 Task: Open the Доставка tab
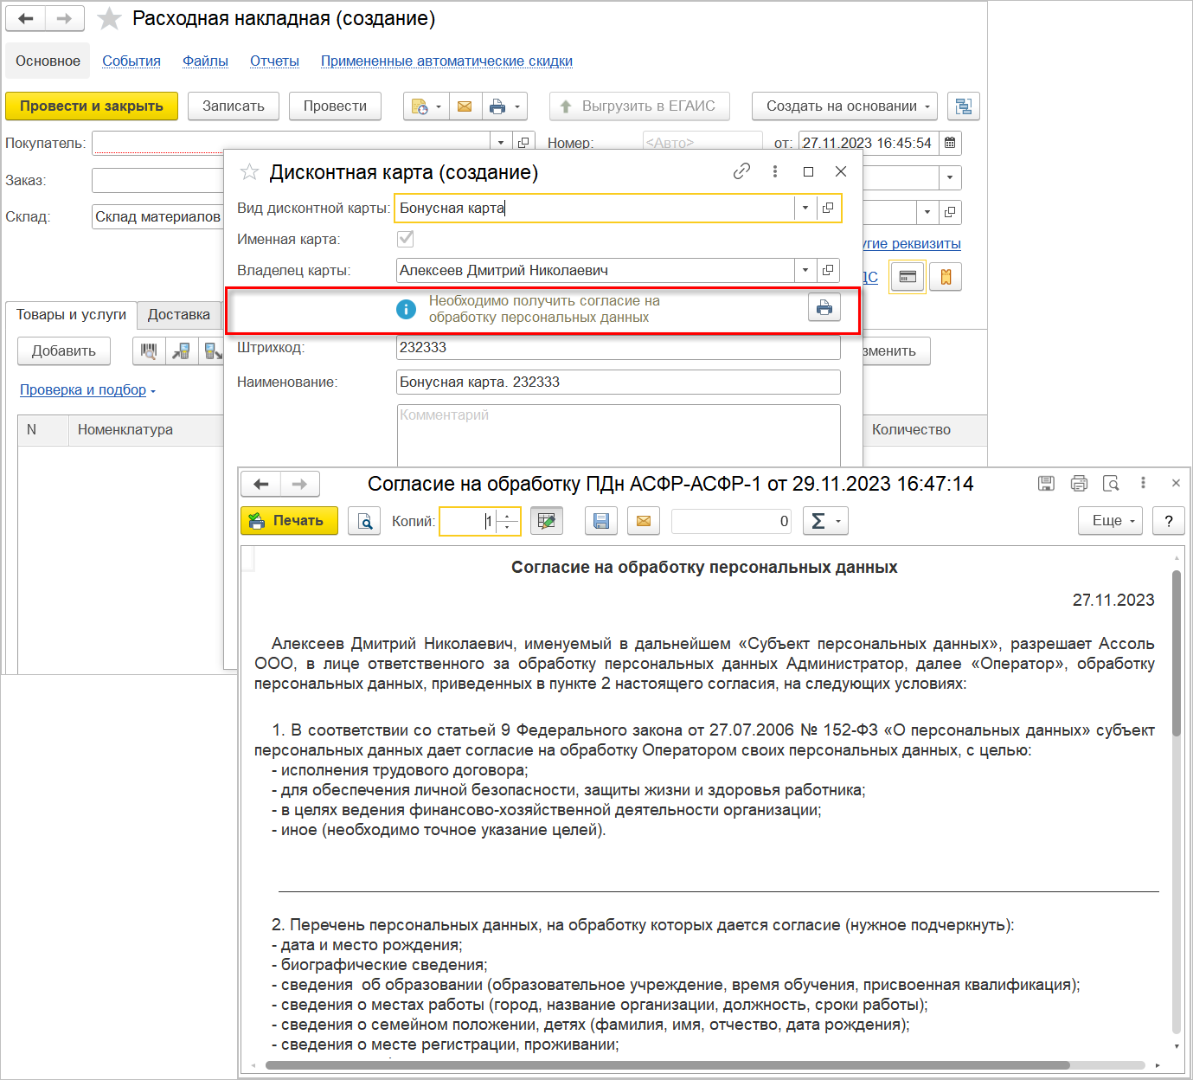tap(178, 315)
